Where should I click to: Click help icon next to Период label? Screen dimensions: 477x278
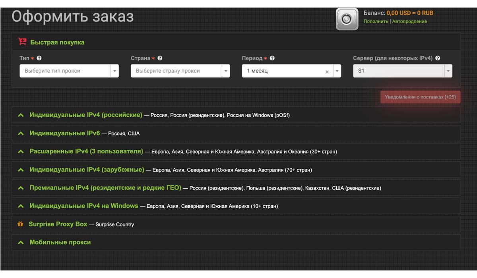pos(272,58)
